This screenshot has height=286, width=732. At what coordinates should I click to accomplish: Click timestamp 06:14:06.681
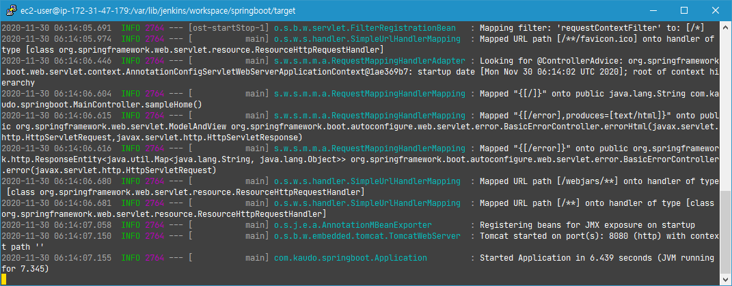tap(84, 203)
